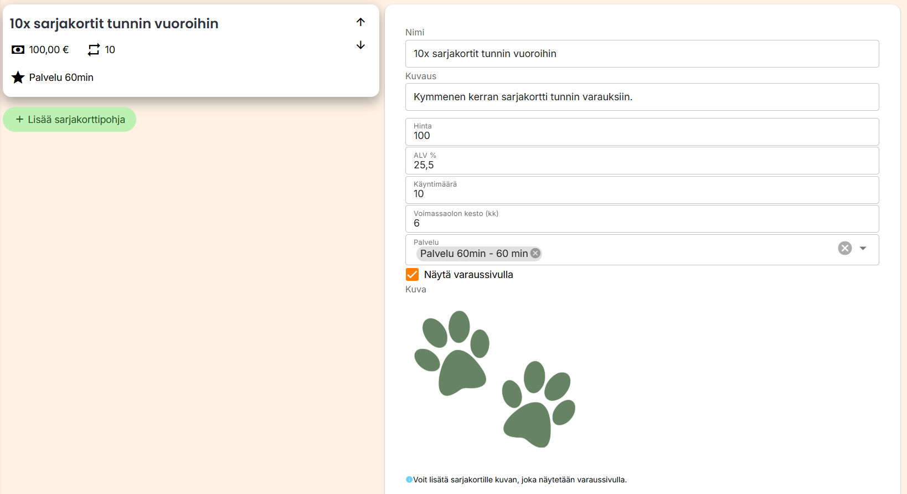Add new template with Lisää sarjakorttipohja
Viewport: 907px width, 494px height.
point(70,120)
